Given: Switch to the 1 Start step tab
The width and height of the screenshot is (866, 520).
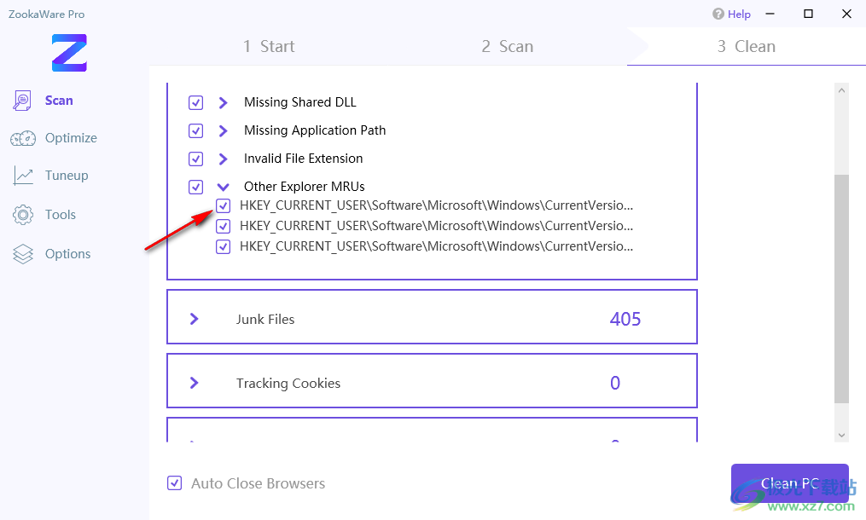Looking at the screenshot, I should click(269, 47).
